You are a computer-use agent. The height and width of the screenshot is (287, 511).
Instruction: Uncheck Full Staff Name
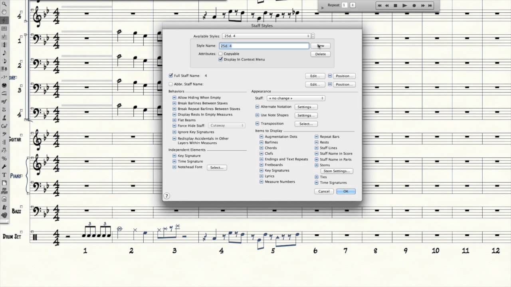click(x=171, y=75)
